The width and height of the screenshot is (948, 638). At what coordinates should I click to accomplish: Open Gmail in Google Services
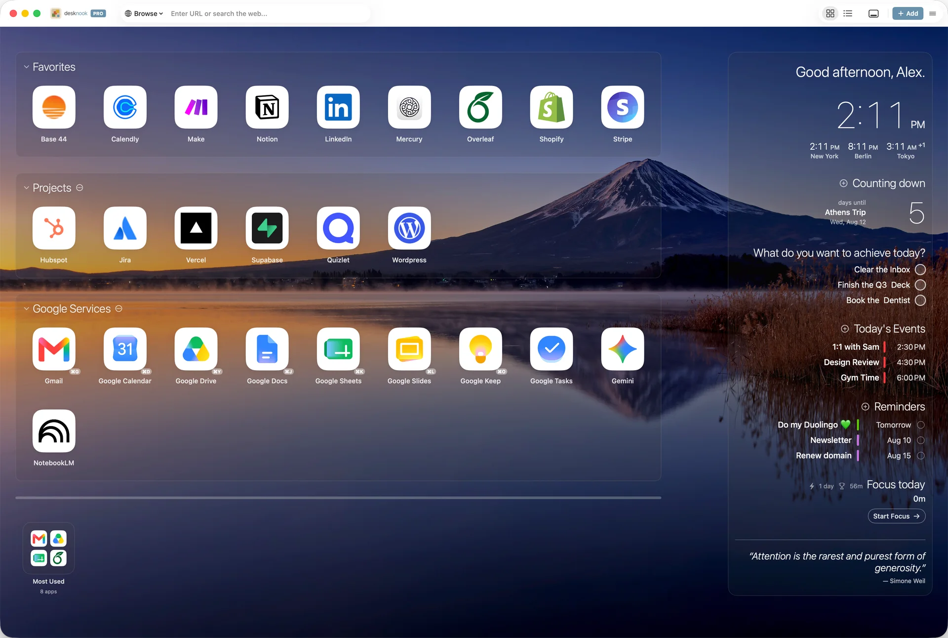[x=54, y=349]
